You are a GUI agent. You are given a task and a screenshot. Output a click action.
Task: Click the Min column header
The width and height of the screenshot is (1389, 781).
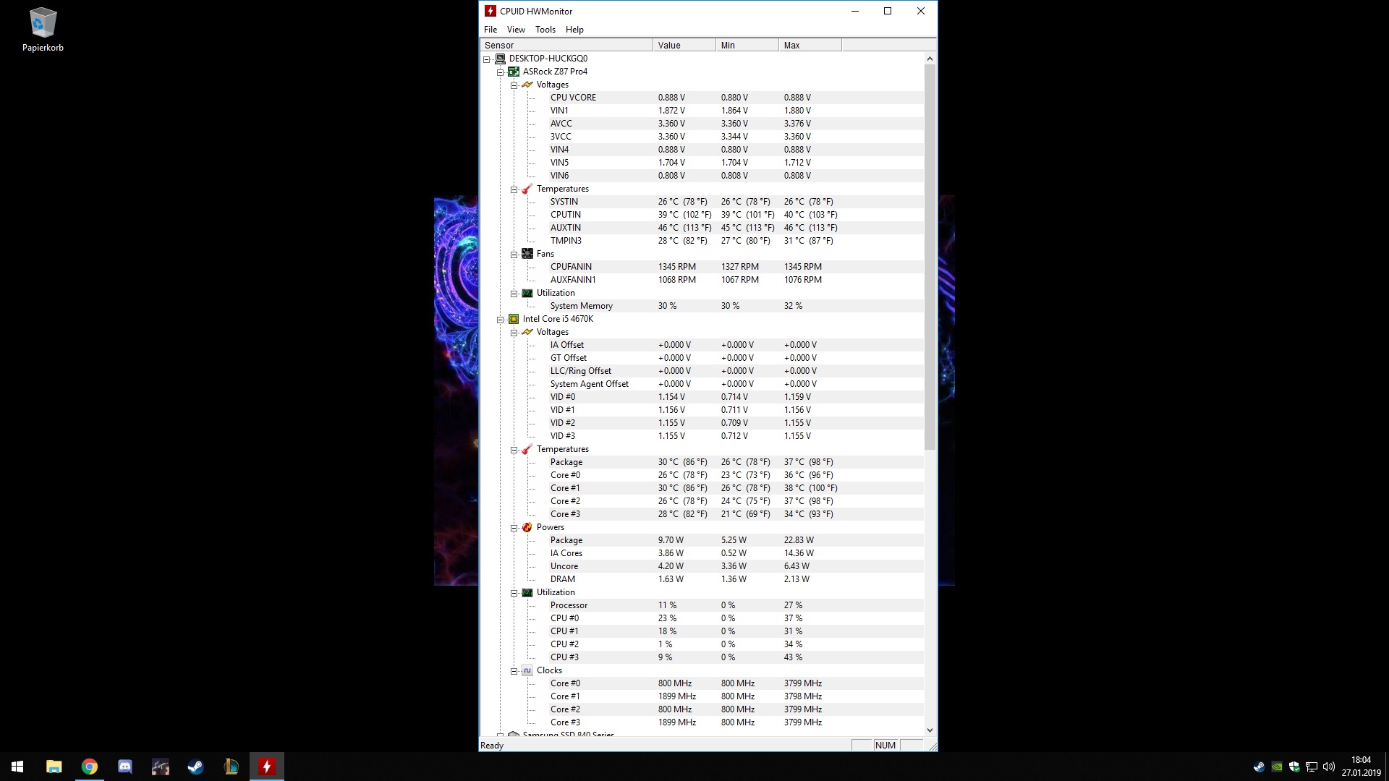pyautogui.click(x=747, y=45)
